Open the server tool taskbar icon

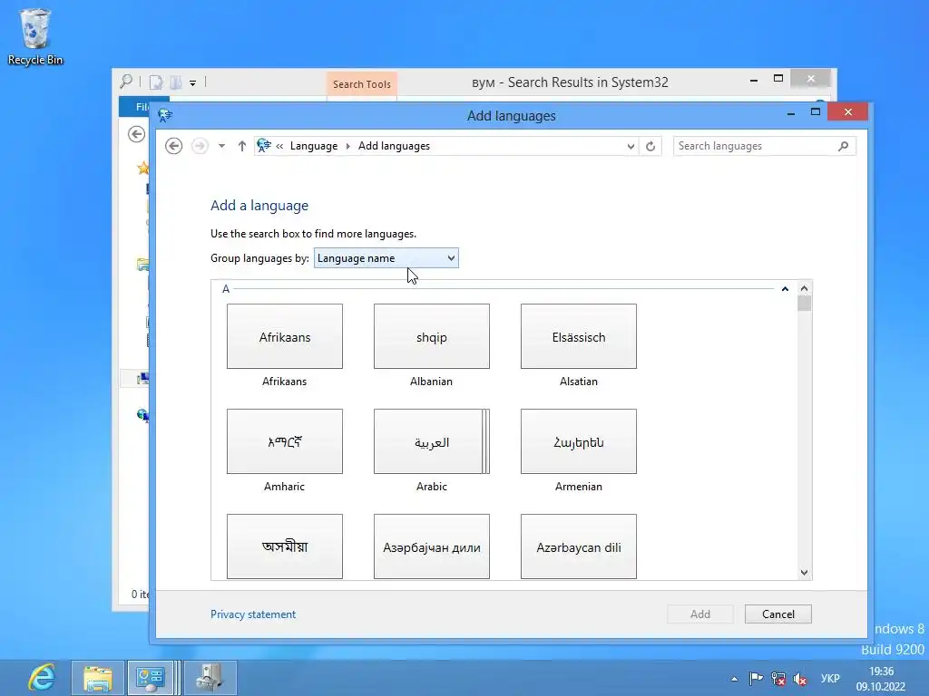(x=210, y=678)
